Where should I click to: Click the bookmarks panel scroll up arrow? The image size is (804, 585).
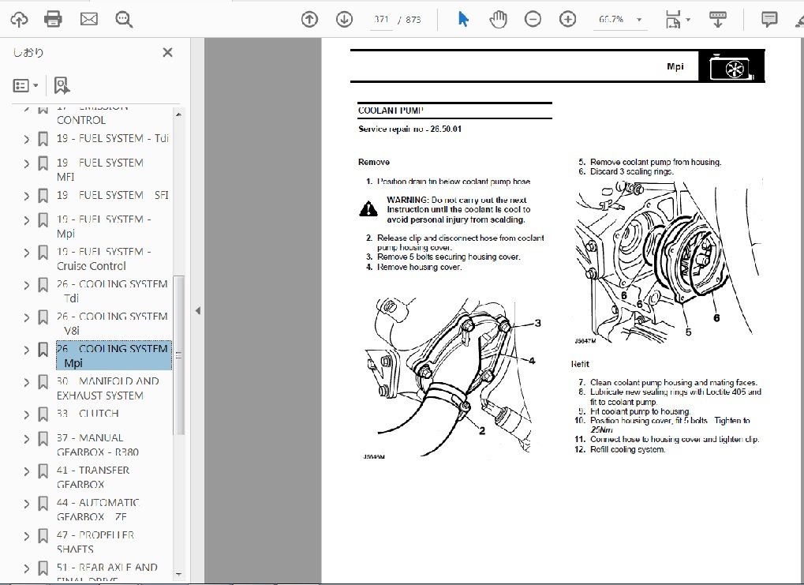(x=178, y=114)
